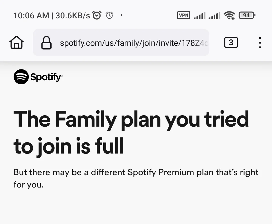This screenshot has height=224, width=272.
Task: Tap the padlock site security icon
Action: [46, 43]
